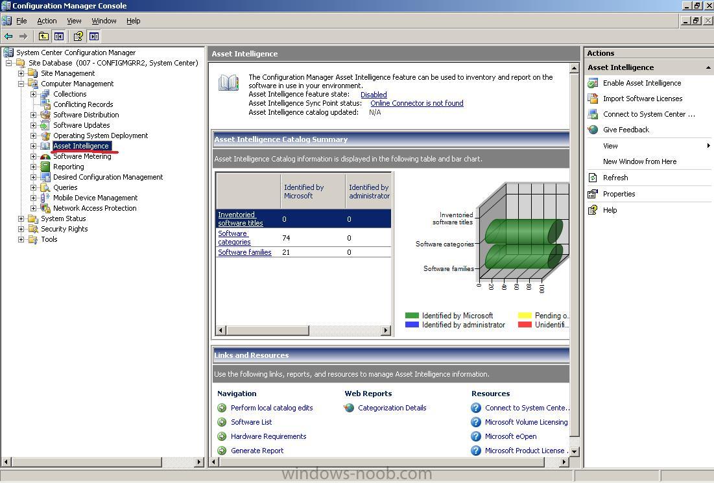Click the Mobile Device Management icon
Screen dimensions: 714x483
[45, 198]
